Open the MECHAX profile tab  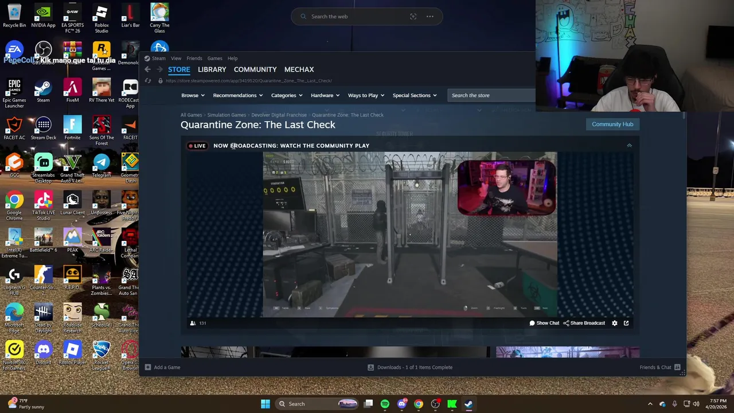point(299,69)
